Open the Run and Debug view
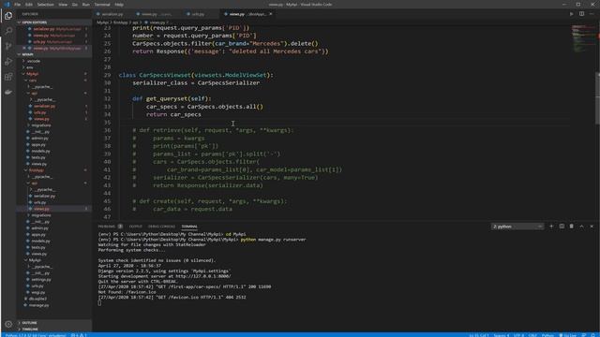600x337 pixels. (x=8, y=62)
